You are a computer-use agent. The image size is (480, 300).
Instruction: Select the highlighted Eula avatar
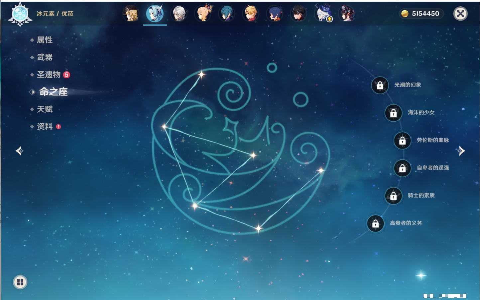pos(155,14)
